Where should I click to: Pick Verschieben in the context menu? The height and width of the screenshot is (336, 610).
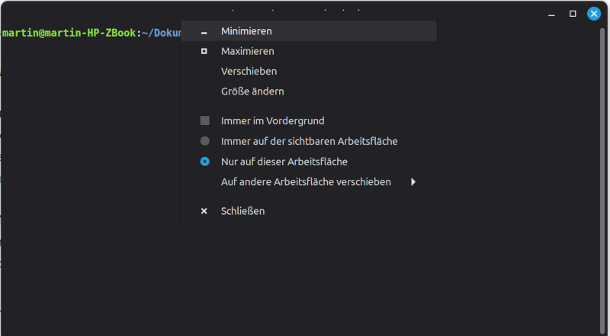(x=309, y=71)
